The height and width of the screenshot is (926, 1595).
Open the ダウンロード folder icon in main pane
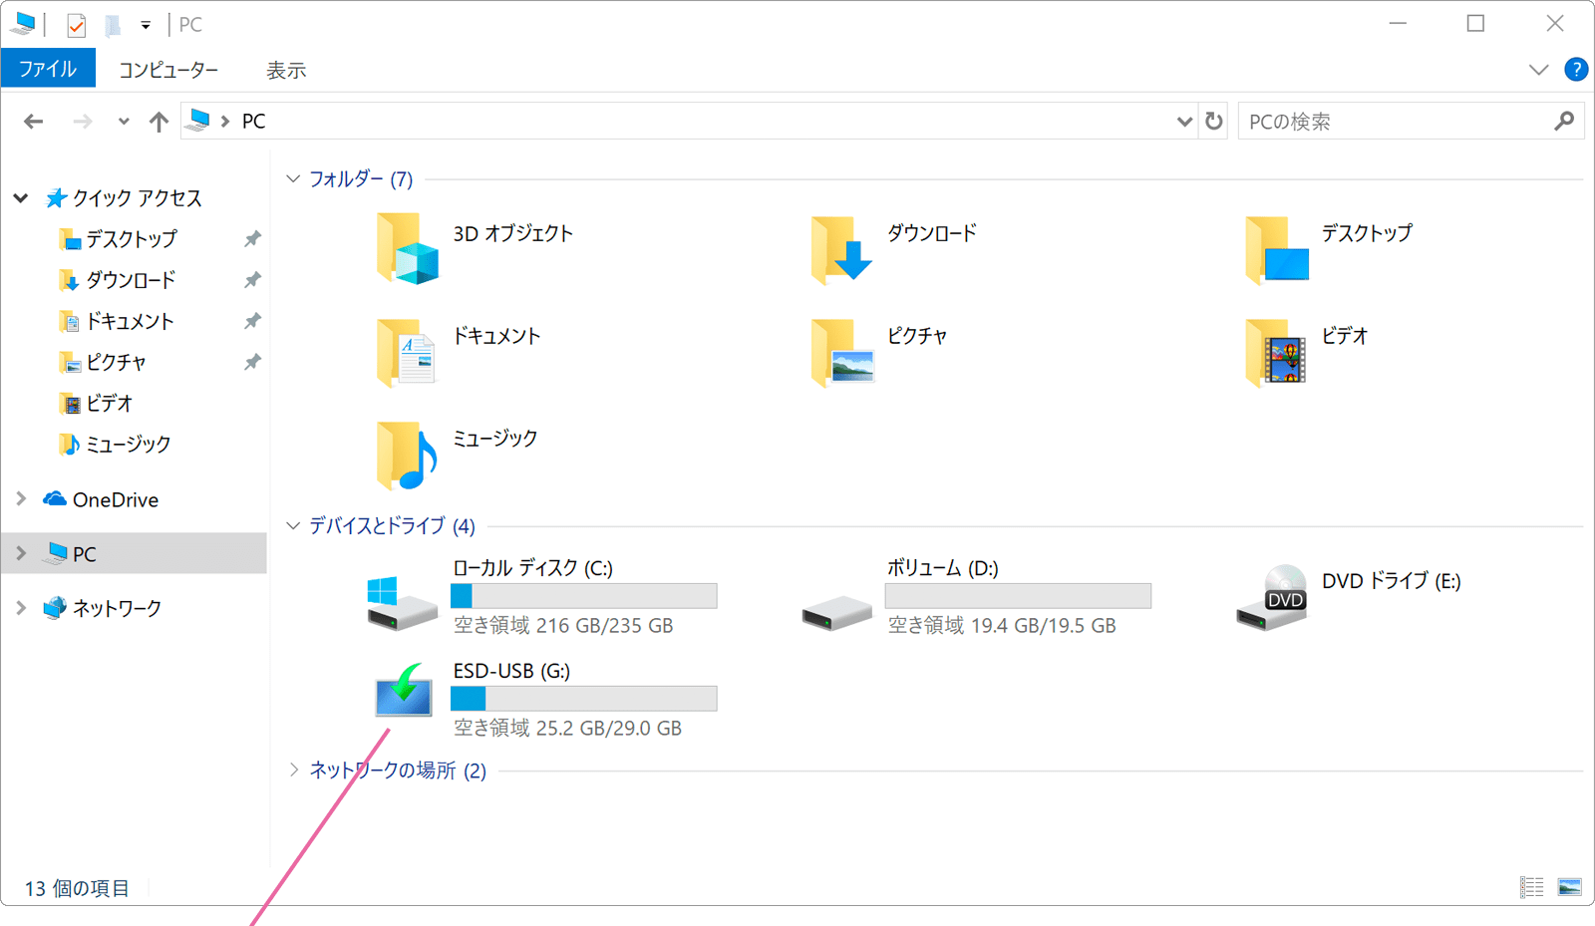(841, 249)
